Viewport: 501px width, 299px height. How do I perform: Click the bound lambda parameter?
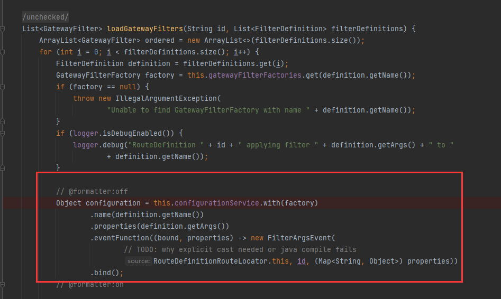click(x=168, y=238)
